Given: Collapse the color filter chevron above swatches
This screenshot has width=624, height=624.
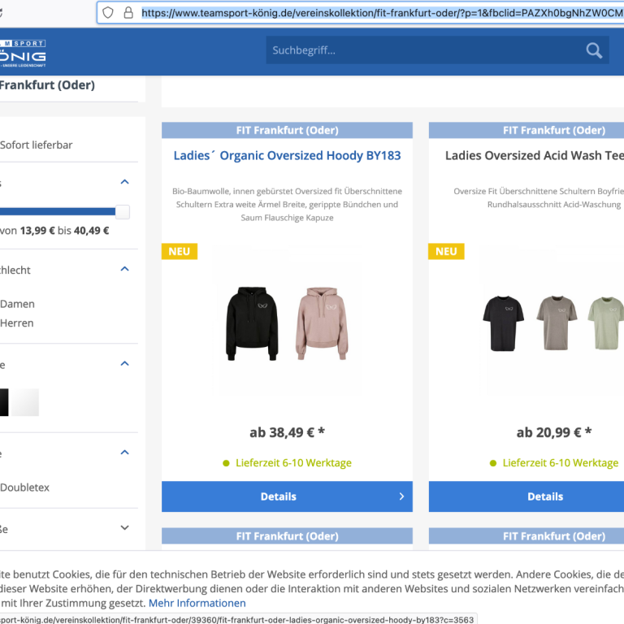Looking at the screenshot, I should coord(124,364).
